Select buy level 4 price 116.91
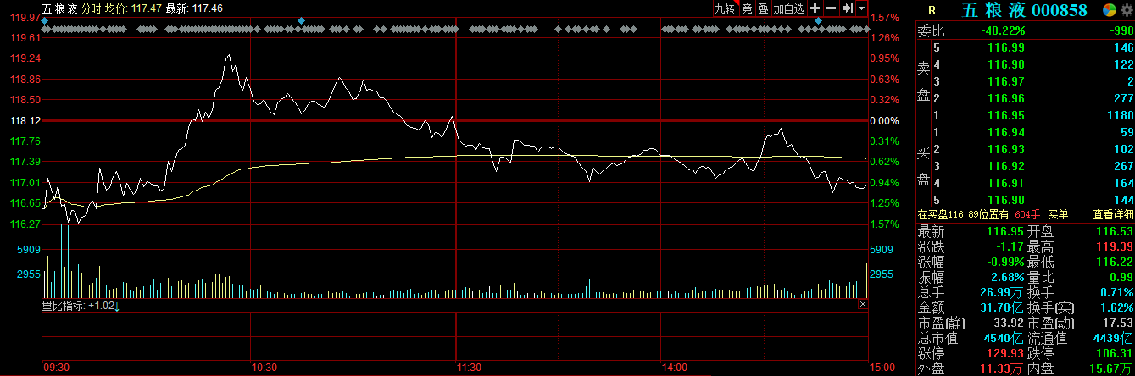This screenshot has height=376, width=1135. [x=1006, y=184]
